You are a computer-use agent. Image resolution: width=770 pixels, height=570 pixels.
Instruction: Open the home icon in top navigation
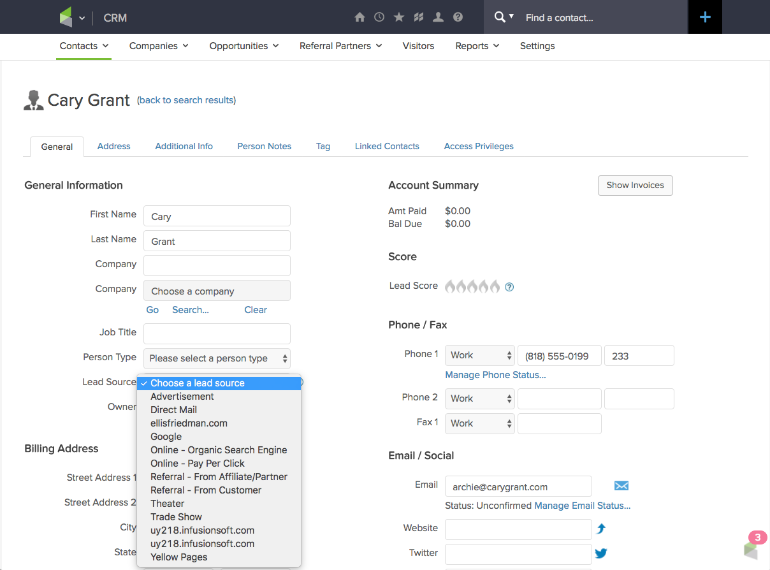(360, 17)
